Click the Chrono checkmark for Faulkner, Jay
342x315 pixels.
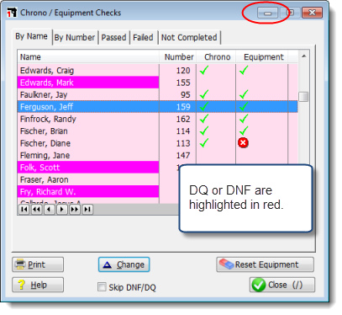(204, 94)
